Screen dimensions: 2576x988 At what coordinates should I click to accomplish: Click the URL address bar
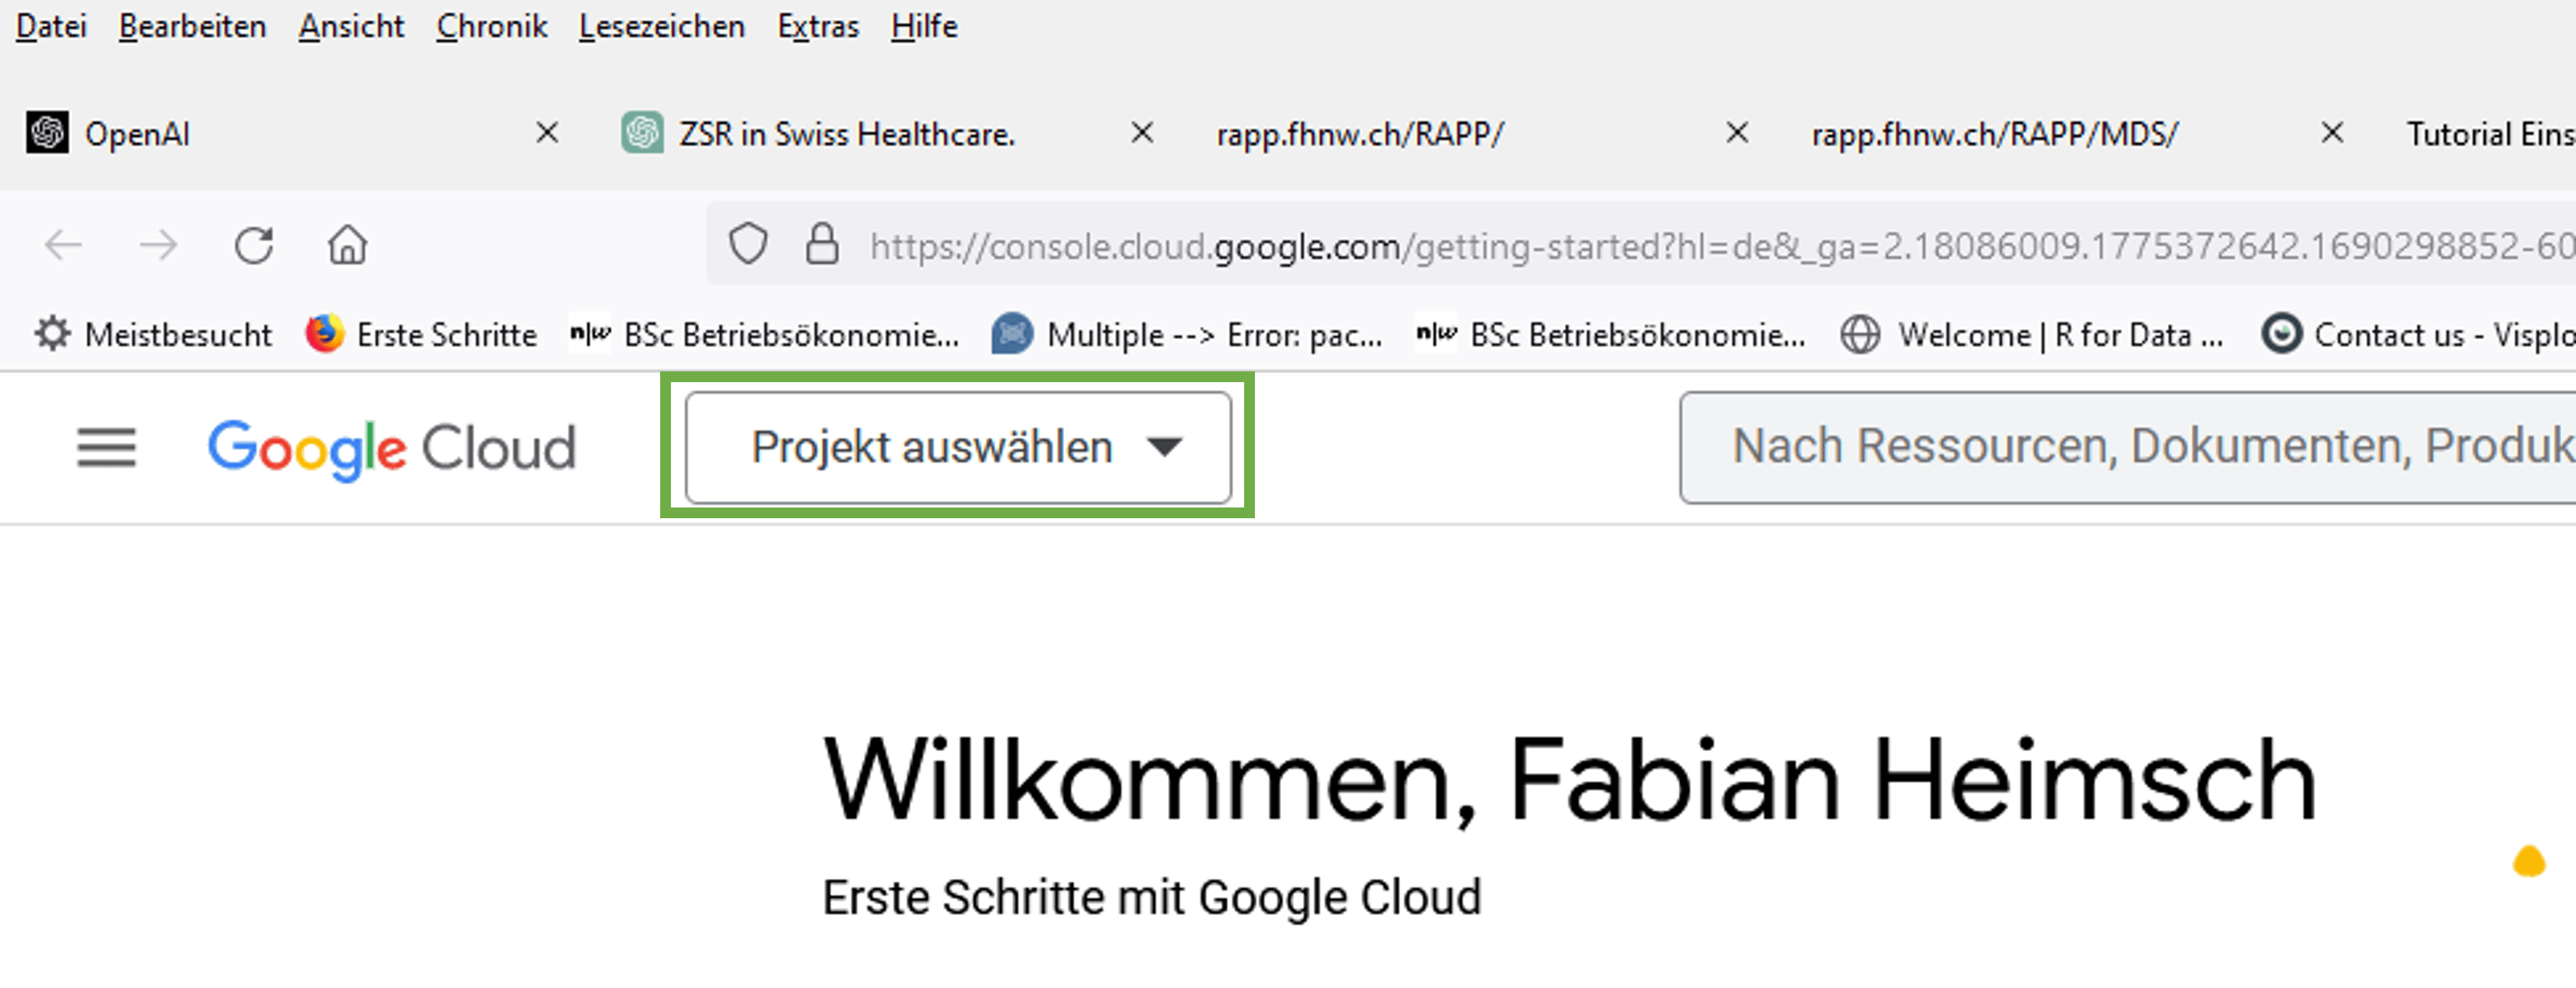(x=1700, y=246)
